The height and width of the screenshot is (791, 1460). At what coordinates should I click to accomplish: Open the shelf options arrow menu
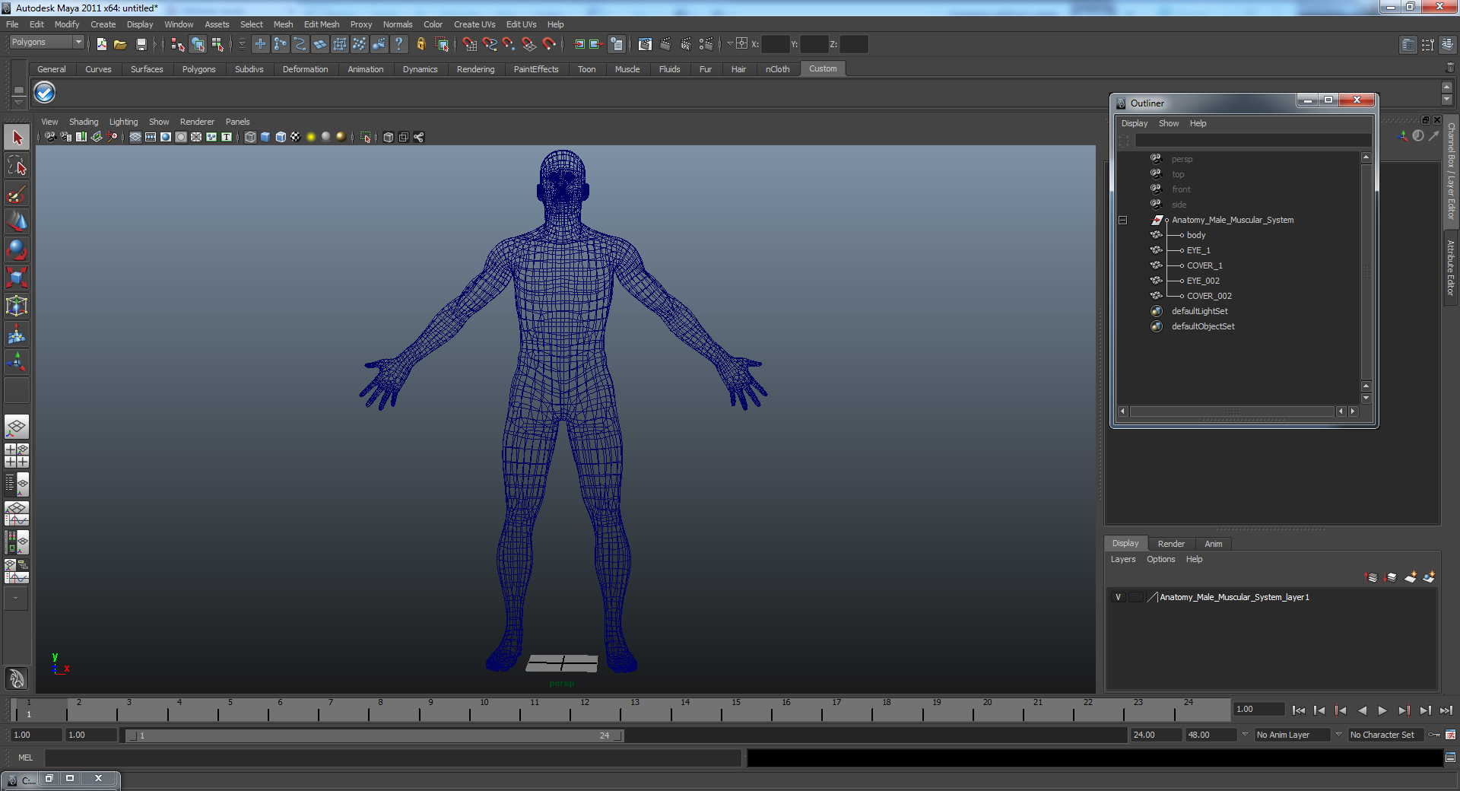click(x=19, y=101)
